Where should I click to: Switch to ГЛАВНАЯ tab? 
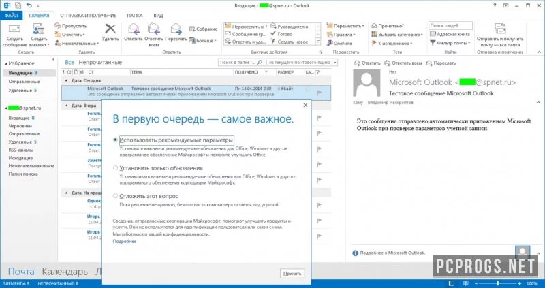(40, 16)
